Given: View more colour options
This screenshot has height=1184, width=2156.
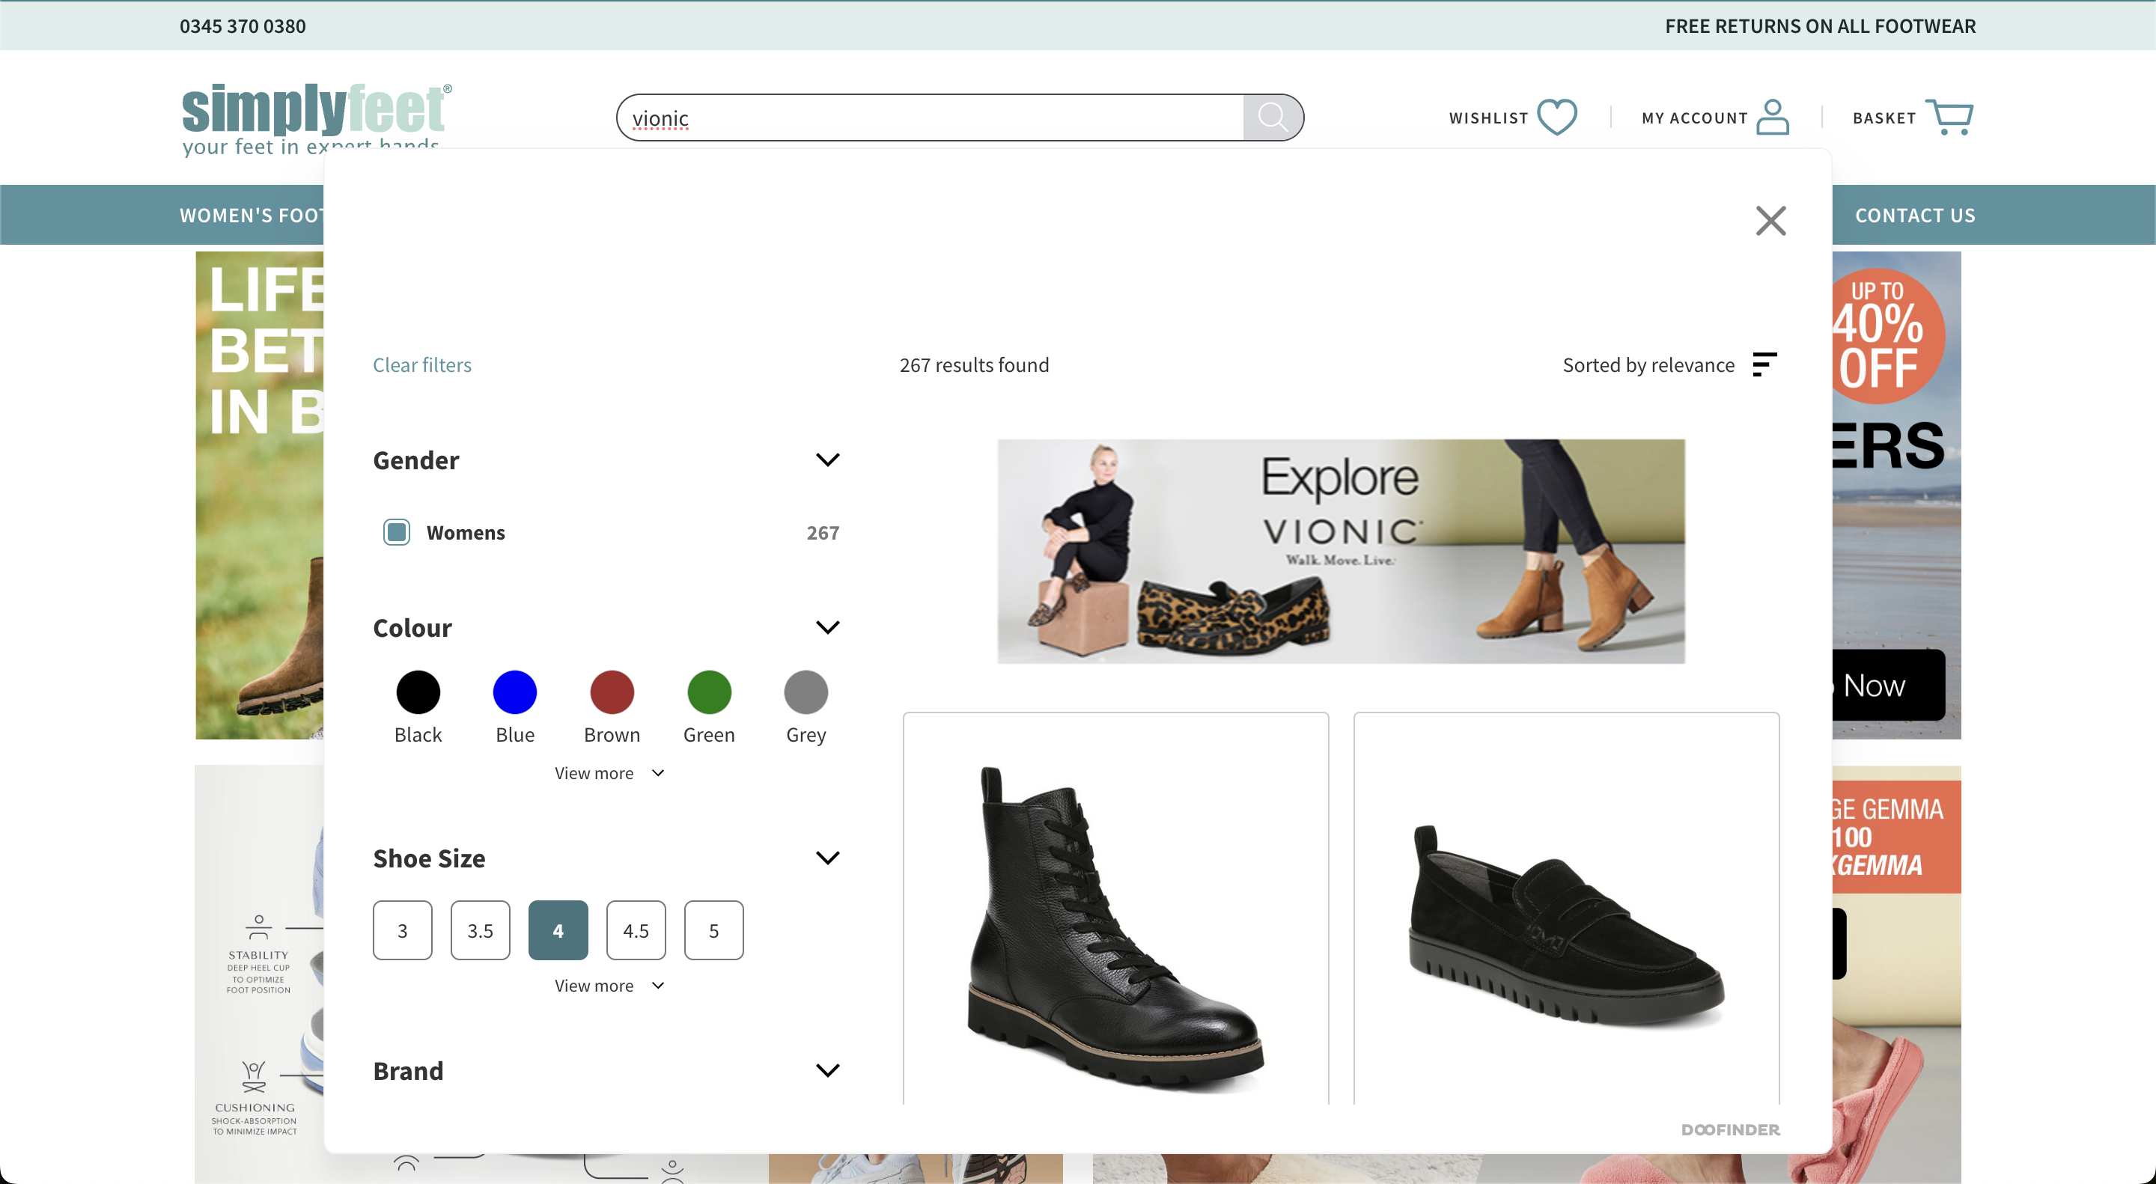Looking at the screenshot, I should click(x=609, y=773).
